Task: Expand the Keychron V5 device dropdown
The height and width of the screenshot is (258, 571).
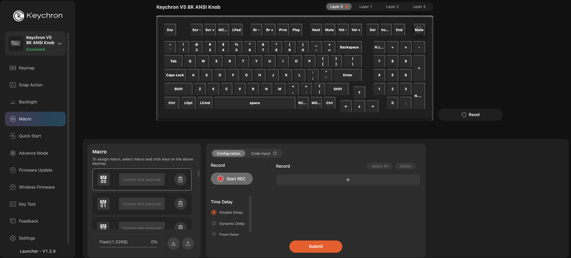Action: (x=59, y=43)
